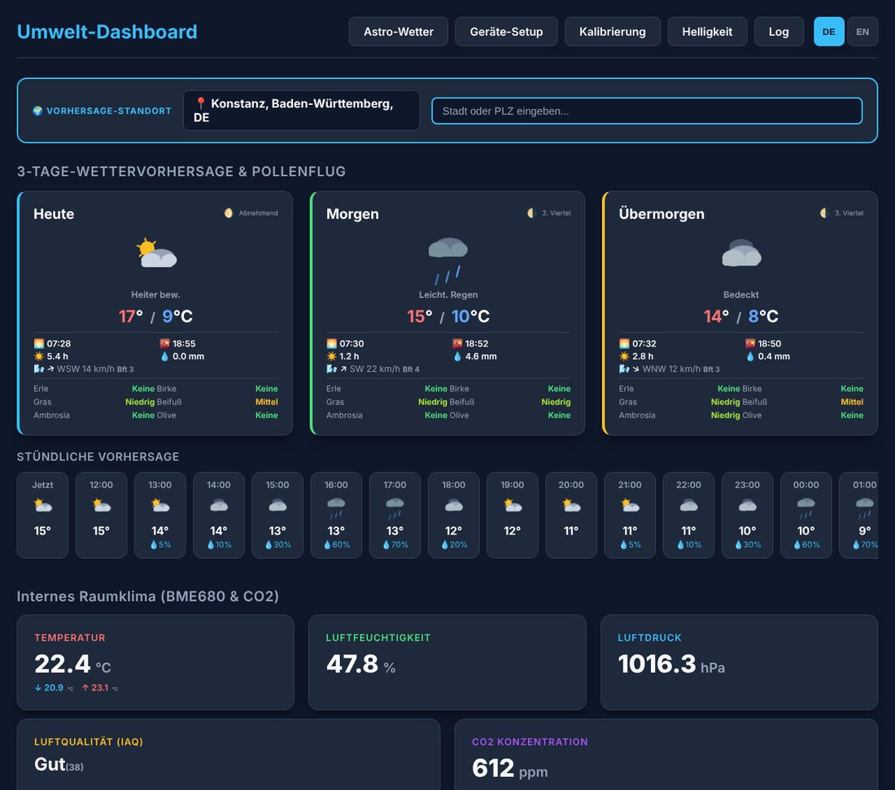Click the 1016.3 hPa pressure value
This screenshot has height=790, width=895.
click(x=671, y=665)
